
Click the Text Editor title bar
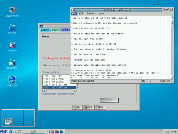coord(118,10)
